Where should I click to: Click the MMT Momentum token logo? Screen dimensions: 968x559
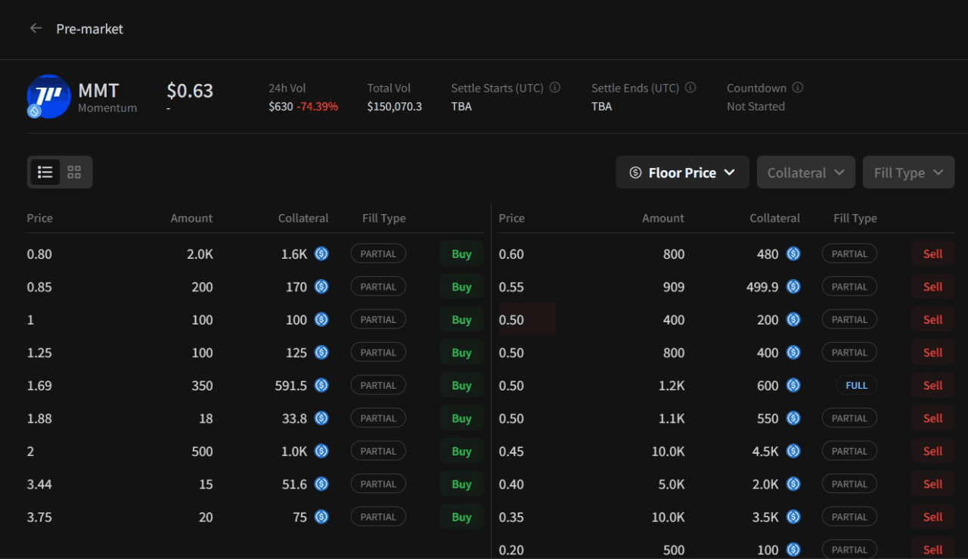pos(48,96)
